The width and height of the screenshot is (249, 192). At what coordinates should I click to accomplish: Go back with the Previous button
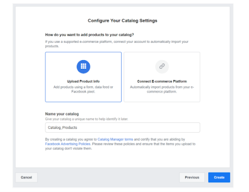(192, 177)
